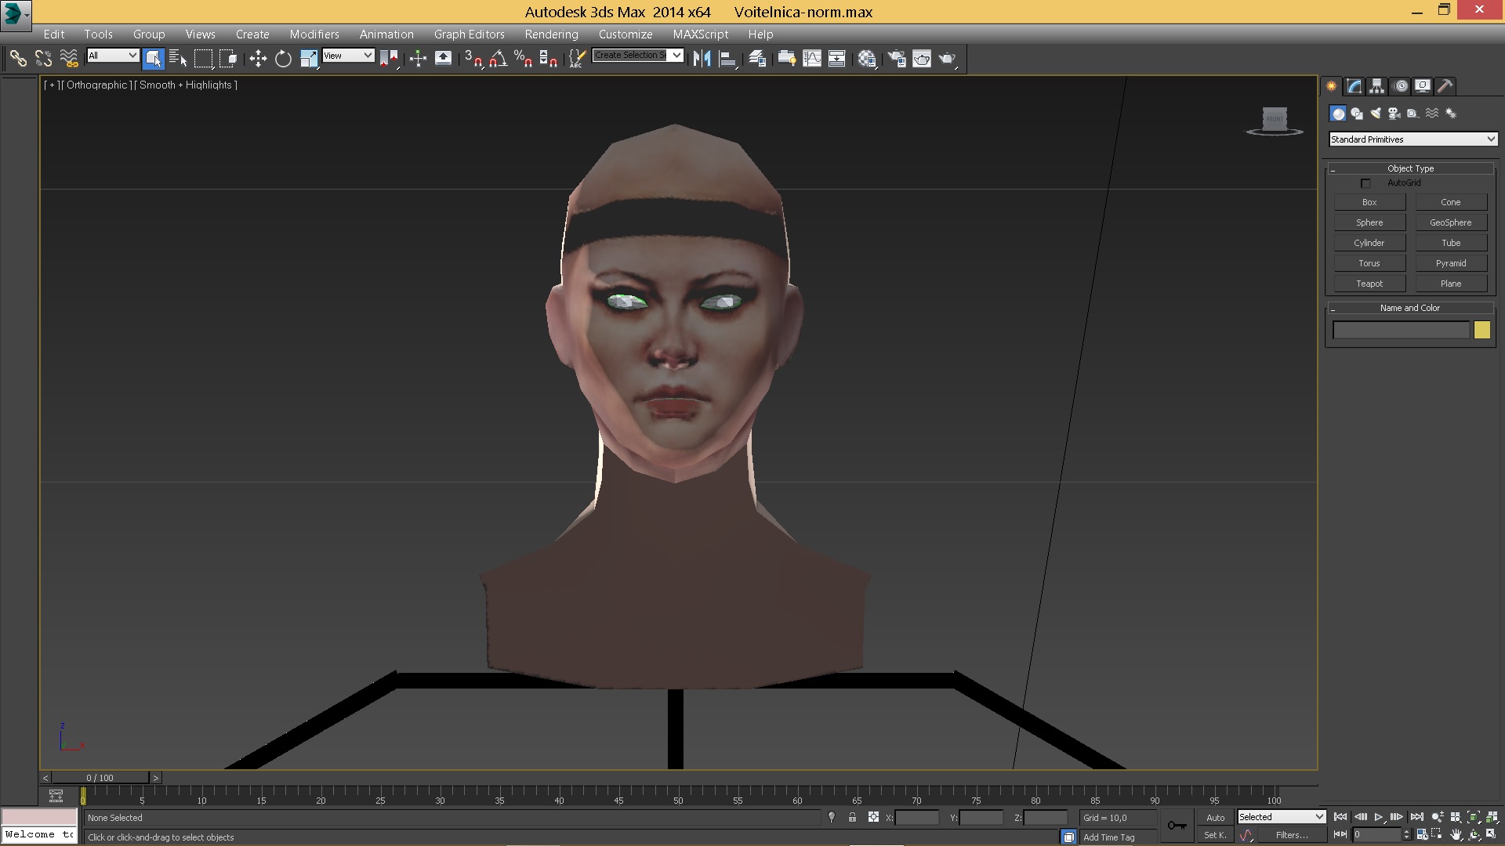Create a Teapot primitive
Viewport: 1505px width, 846px height.
(x=1369, y=284)
